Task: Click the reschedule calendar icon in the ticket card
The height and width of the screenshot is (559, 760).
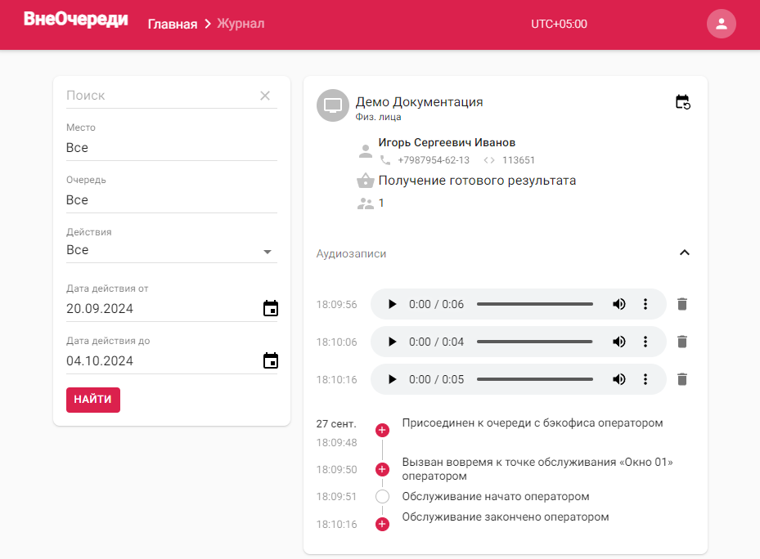Action: click(x=682, y=102)
